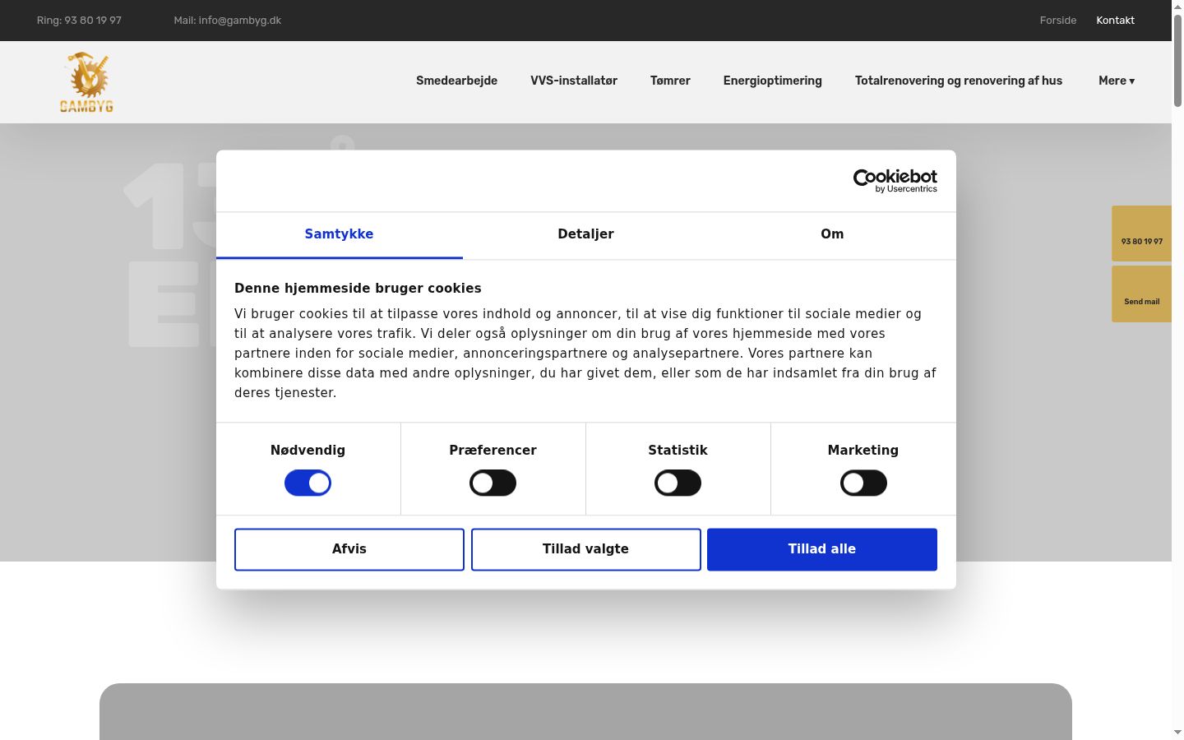Open the Tømrer menu item

tap(670, 81)
